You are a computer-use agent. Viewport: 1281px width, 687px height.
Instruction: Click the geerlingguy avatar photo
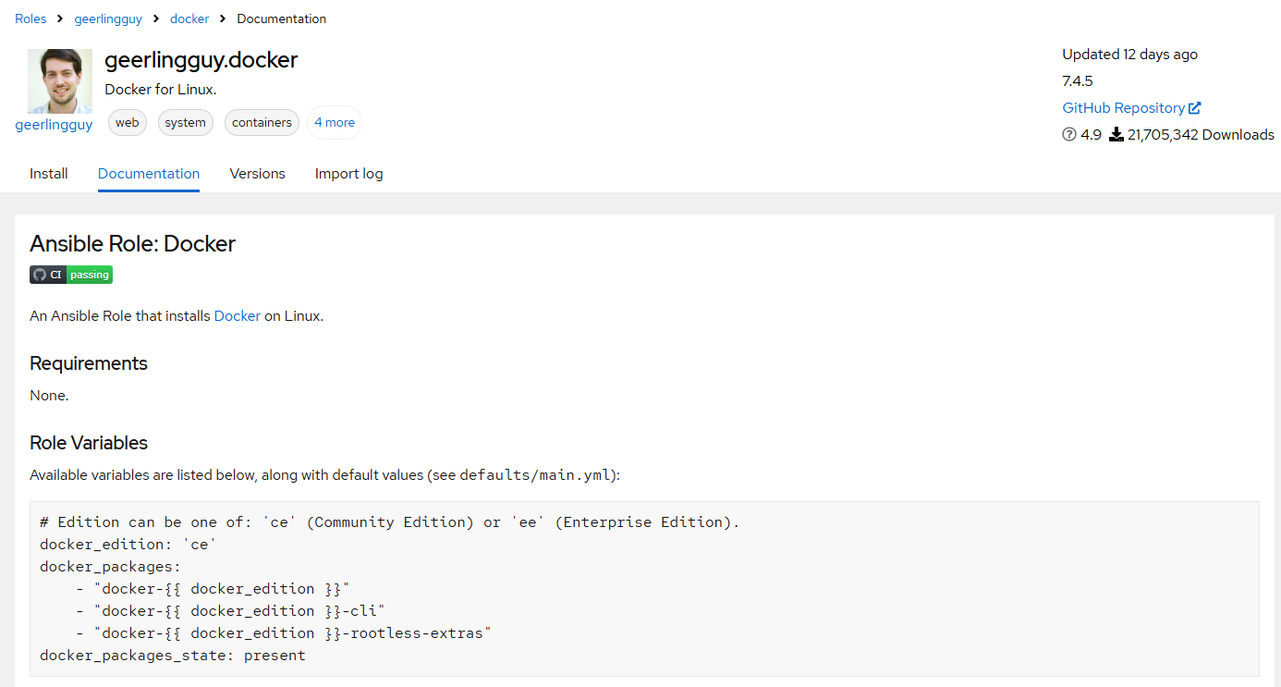coord(60,81)
